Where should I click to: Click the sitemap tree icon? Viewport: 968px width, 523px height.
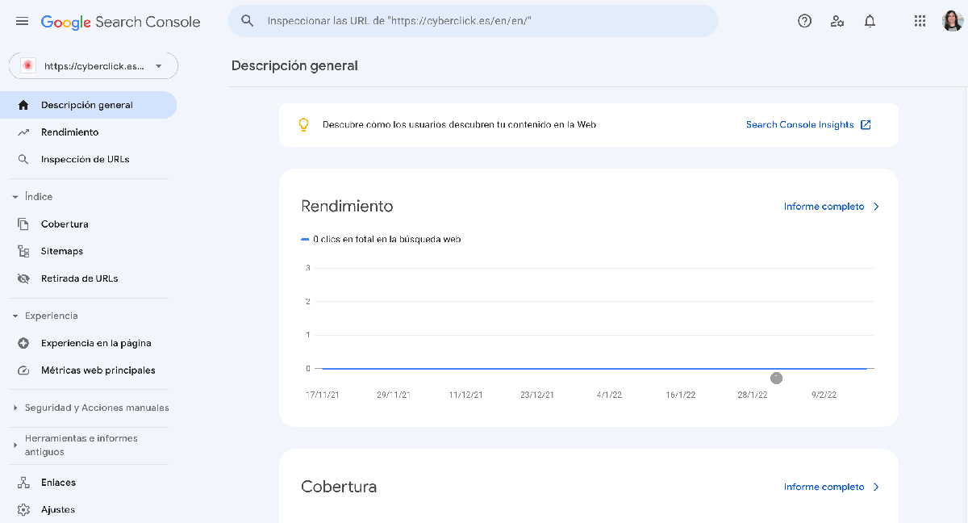coord(23,252)
